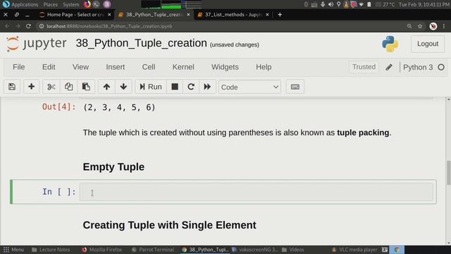
Task: Switch to Lecture Notes in taskbar
Action: 51,250
